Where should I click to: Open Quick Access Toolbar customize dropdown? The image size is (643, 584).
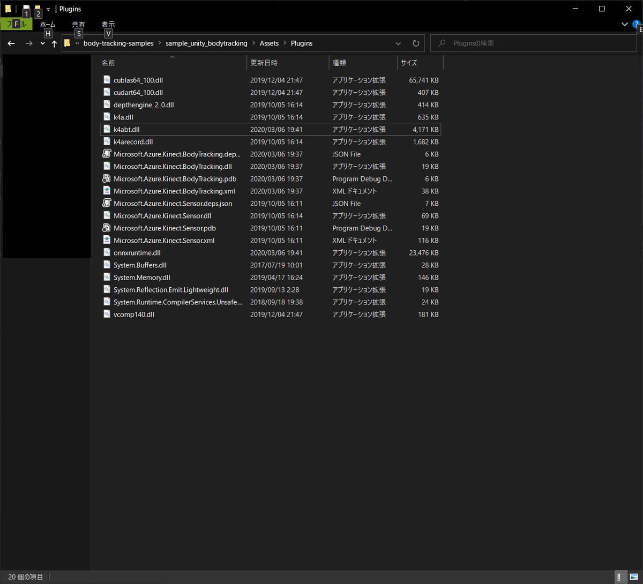click(x=48, y=10)
